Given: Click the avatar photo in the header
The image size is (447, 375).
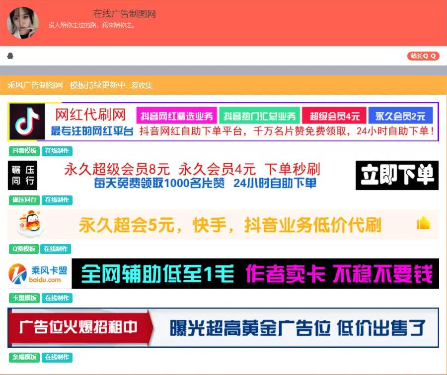Looking at the screenshot, I should point(23,23).
